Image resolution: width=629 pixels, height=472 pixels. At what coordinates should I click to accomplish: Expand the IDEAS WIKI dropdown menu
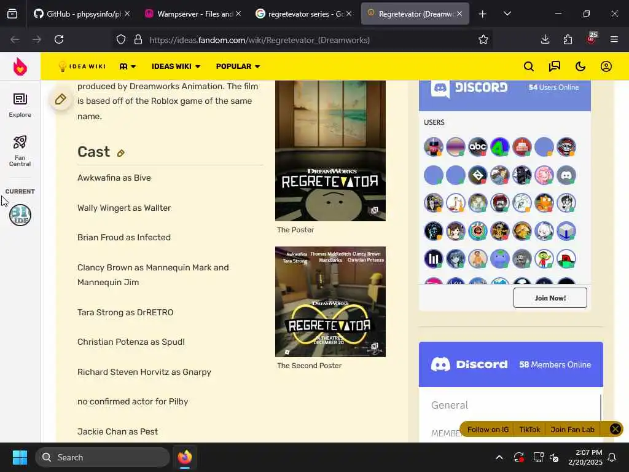176,66
